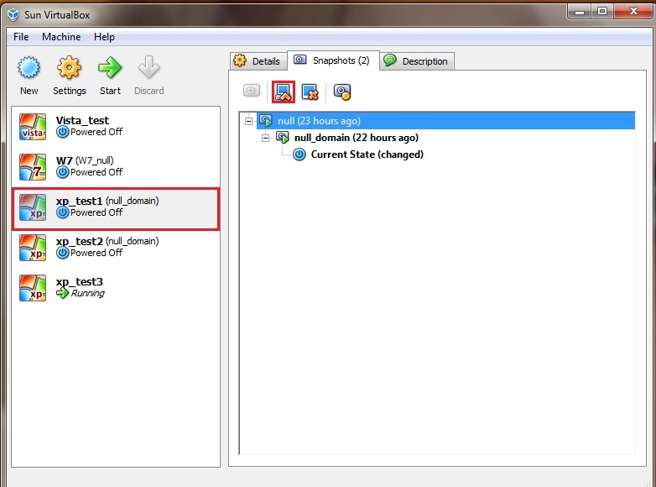656x487 pixels.
Task: Switch to the Description tab
Action: pyautogui.click(x=417, y=61)
